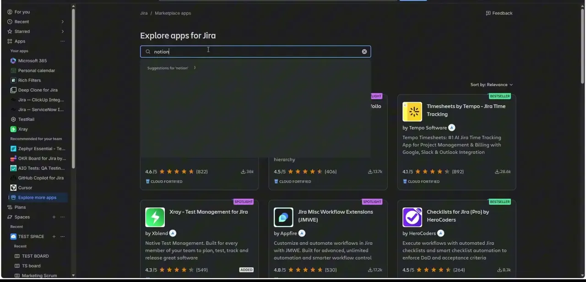The image size is (586, 282).
Task: Open Jira Misc Workflow Extensions title
Action: coord(336,216)
